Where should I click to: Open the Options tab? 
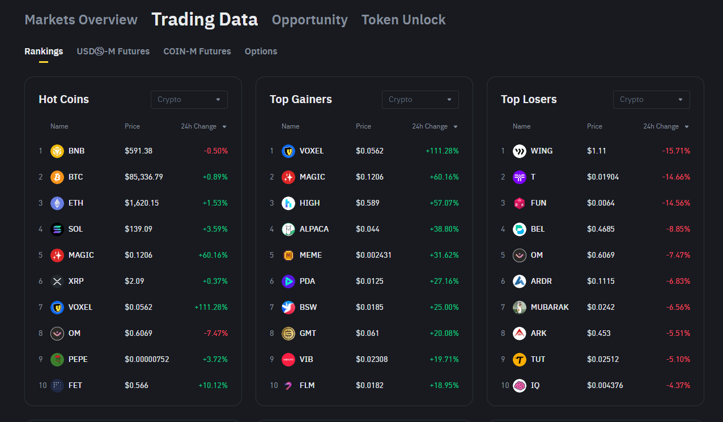click(261, 51)
